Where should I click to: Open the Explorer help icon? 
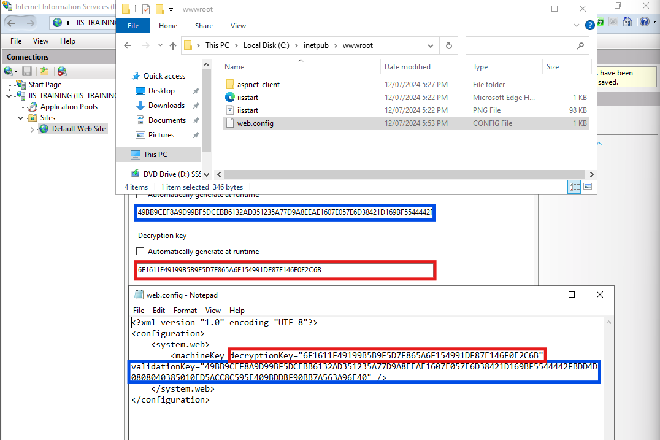pos(589,26)
